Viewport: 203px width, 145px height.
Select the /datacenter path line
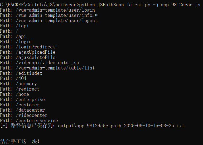click(22, 110)
